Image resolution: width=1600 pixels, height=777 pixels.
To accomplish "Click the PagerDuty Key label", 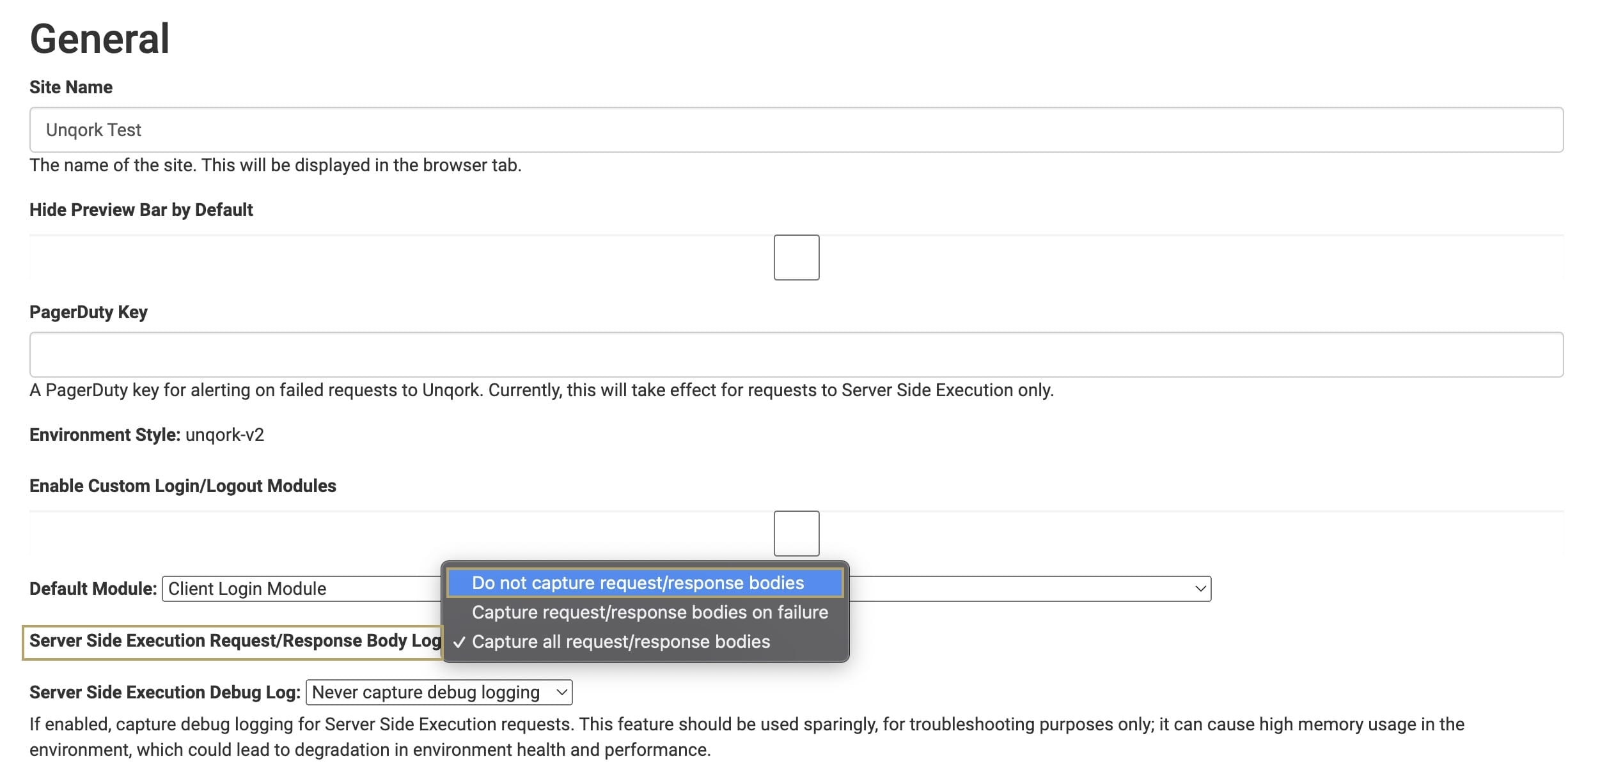I will (88, 312).
